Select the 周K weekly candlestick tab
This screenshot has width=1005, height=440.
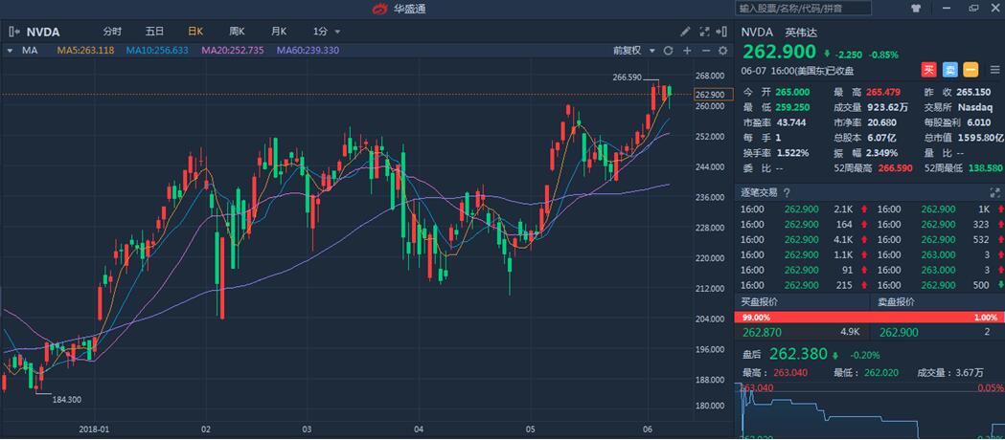(238, 32)
